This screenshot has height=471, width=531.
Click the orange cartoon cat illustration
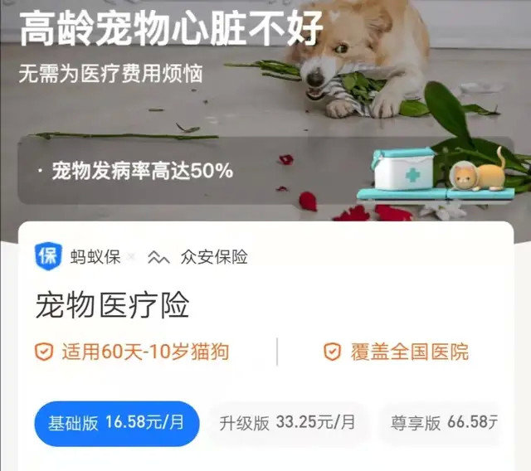point(480,172)
